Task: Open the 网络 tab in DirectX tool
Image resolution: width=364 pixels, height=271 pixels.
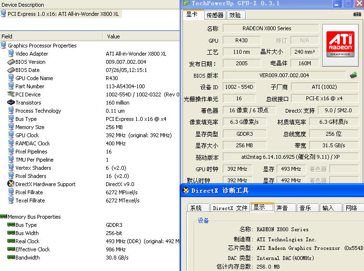Action: 353,208
